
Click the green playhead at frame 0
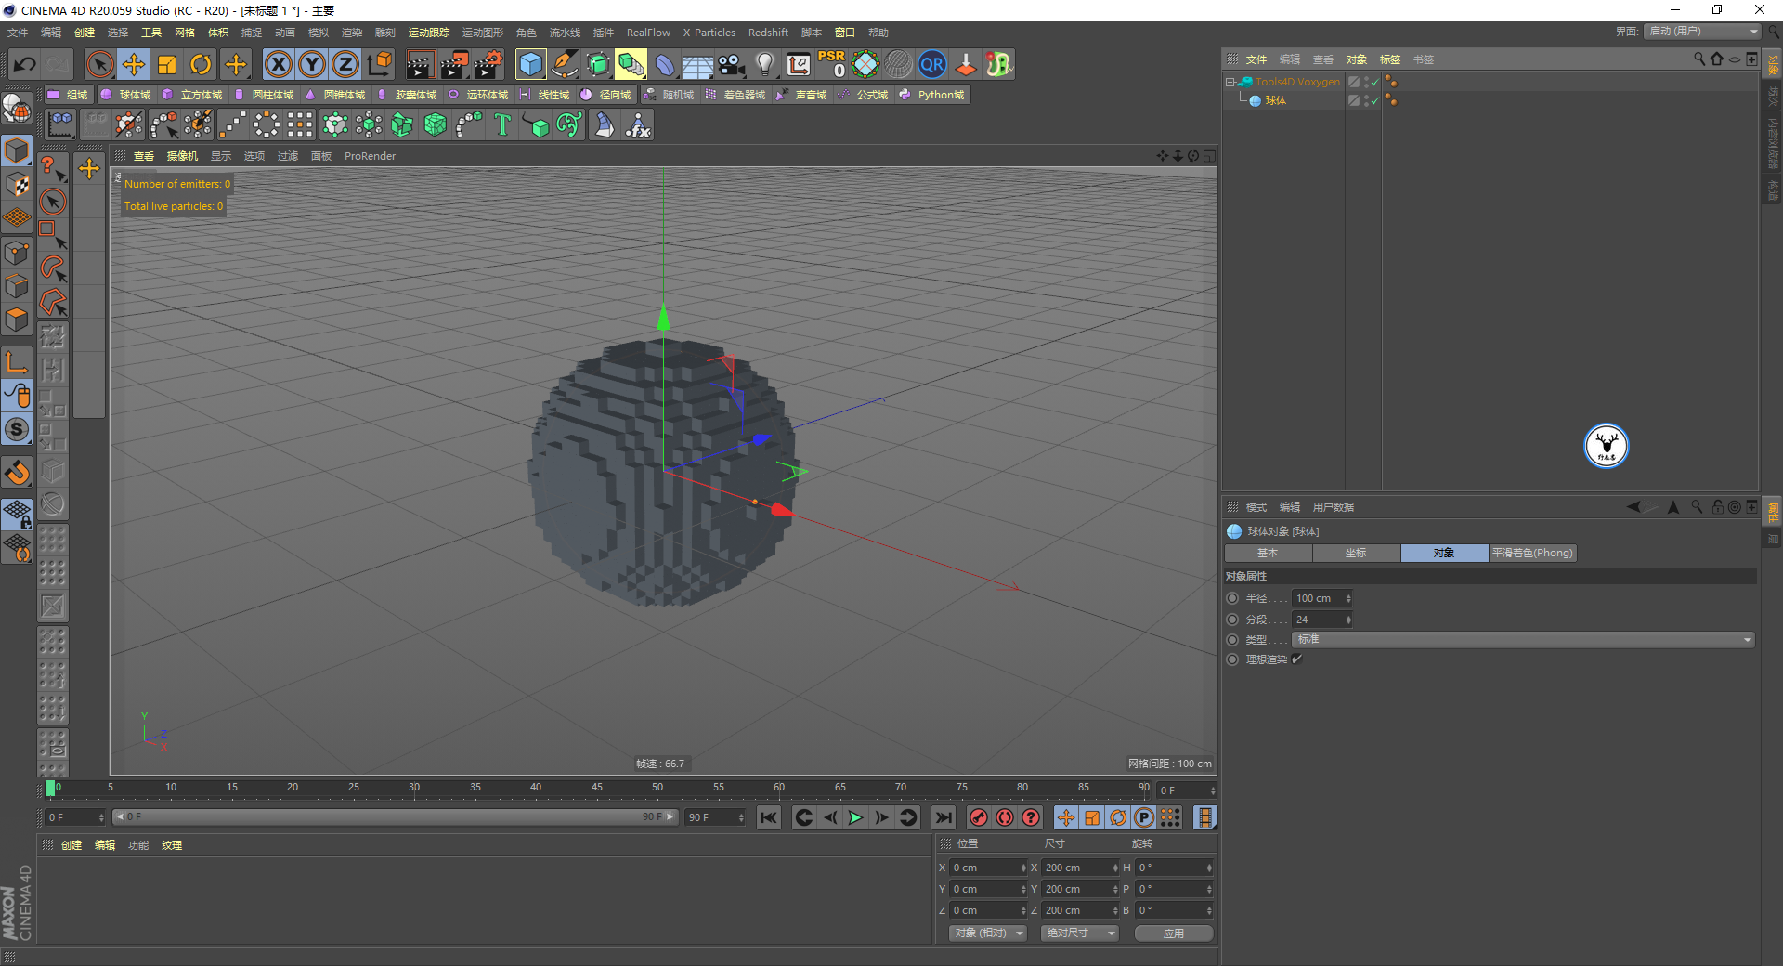[x=50, y=789]
